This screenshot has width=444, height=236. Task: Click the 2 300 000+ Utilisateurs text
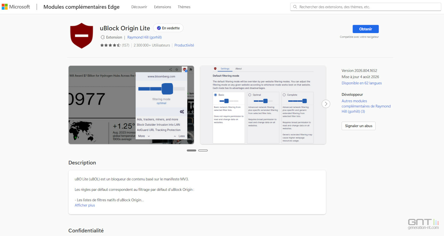(x=152, y=45)
